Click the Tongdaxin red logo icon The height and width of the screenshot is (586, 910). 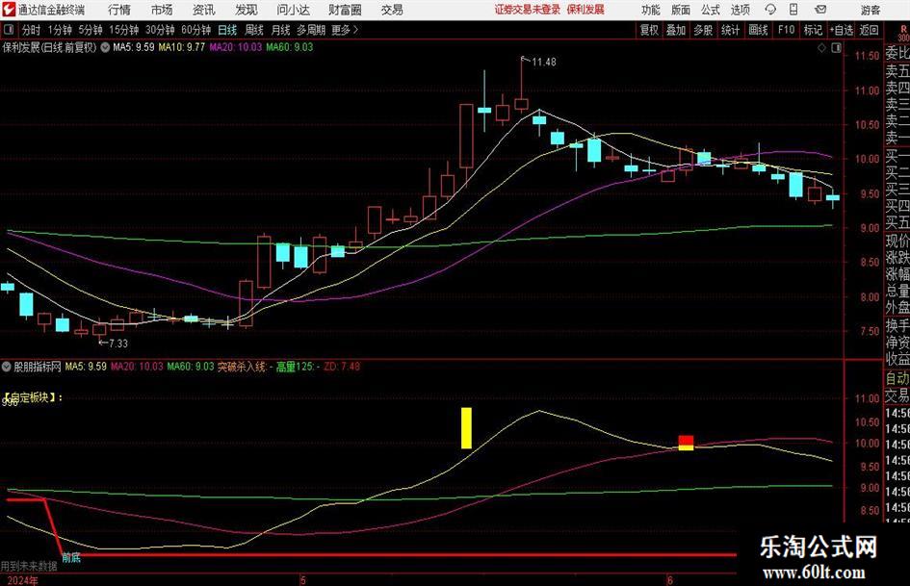9,10
